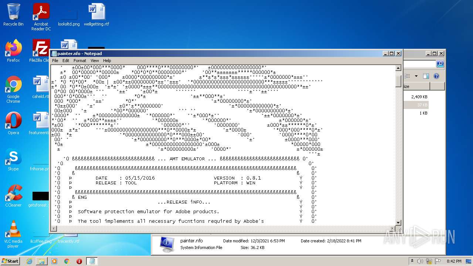
Task: Select the ilcoffee.png desktop file
Action: pos(41,238)
